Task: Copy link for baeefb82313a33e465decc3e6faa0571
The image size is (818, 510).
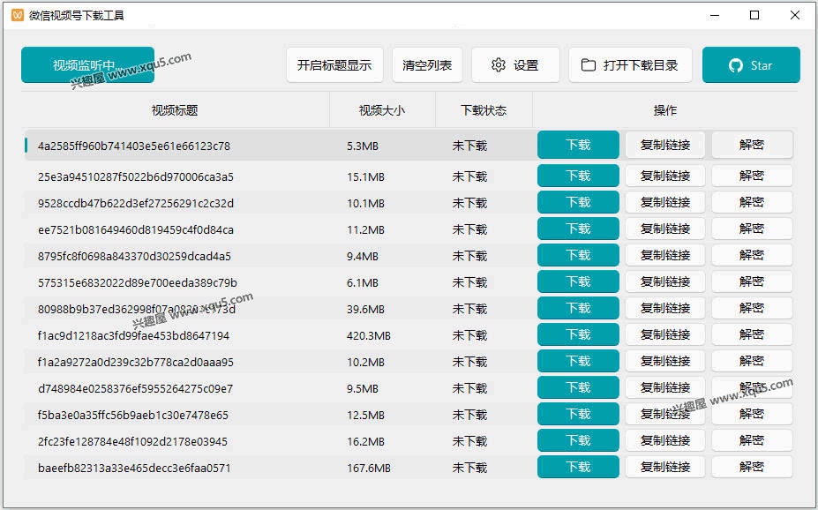Action: click(x=665, y=467)
